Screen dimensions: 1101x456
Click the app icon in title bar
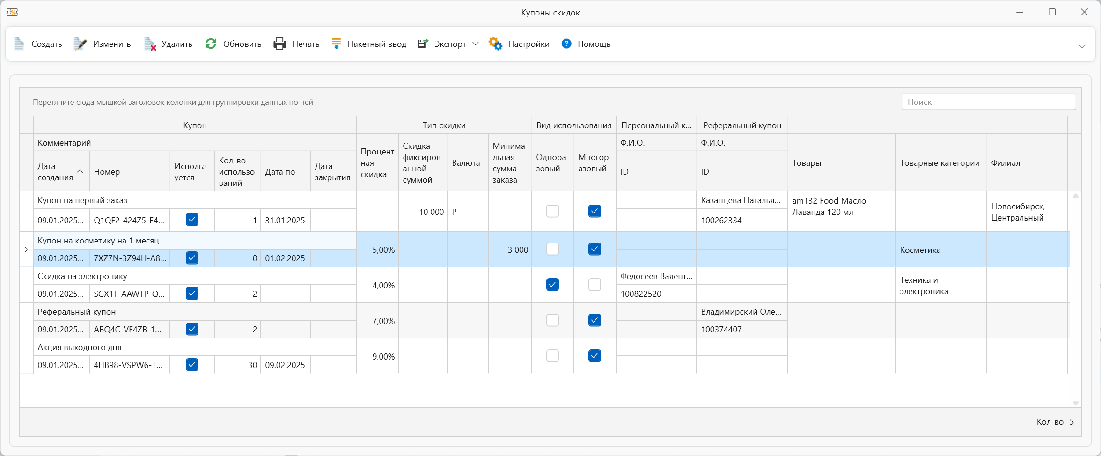[x=12, y=12]
